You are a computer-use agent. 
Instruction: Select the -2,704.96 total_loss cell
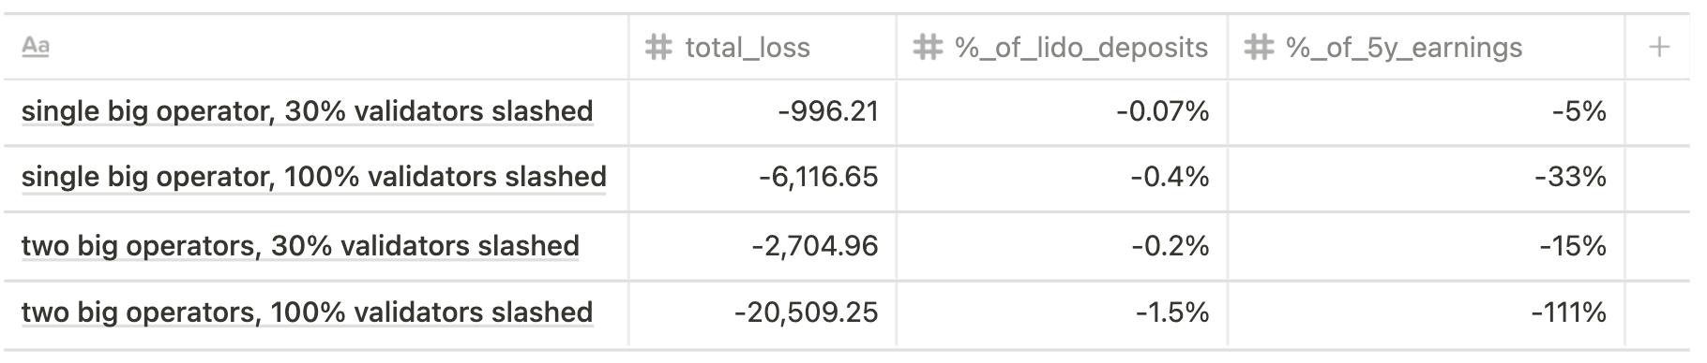[x=763, y=246]
